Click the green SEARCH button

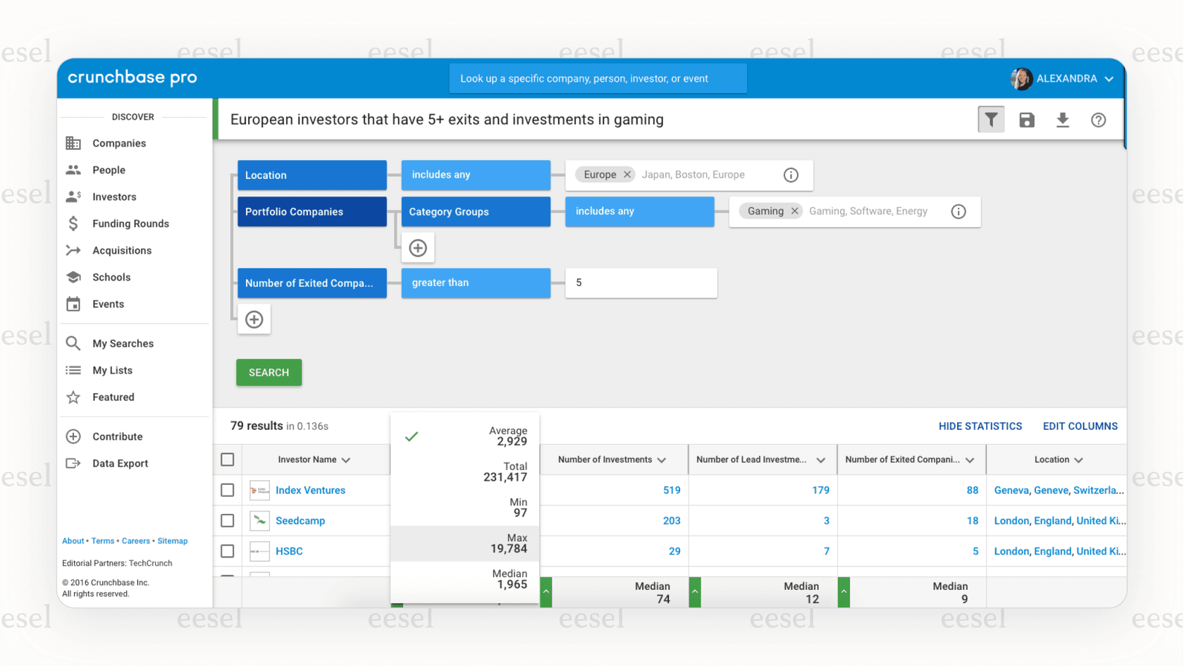269,372
